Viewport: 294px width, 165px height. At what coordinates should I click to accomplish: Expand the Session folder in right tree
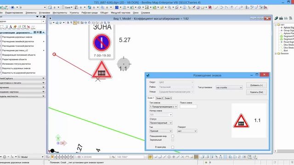coord(276,54)
